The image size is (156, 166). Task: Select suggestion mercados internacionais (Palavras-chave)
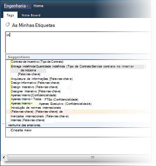[40, 116]
